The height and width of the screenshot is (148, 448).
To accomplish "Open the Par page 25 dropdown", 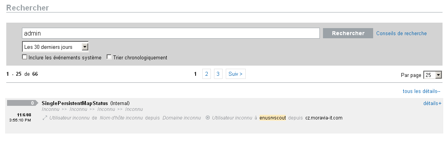I will 433,75.
